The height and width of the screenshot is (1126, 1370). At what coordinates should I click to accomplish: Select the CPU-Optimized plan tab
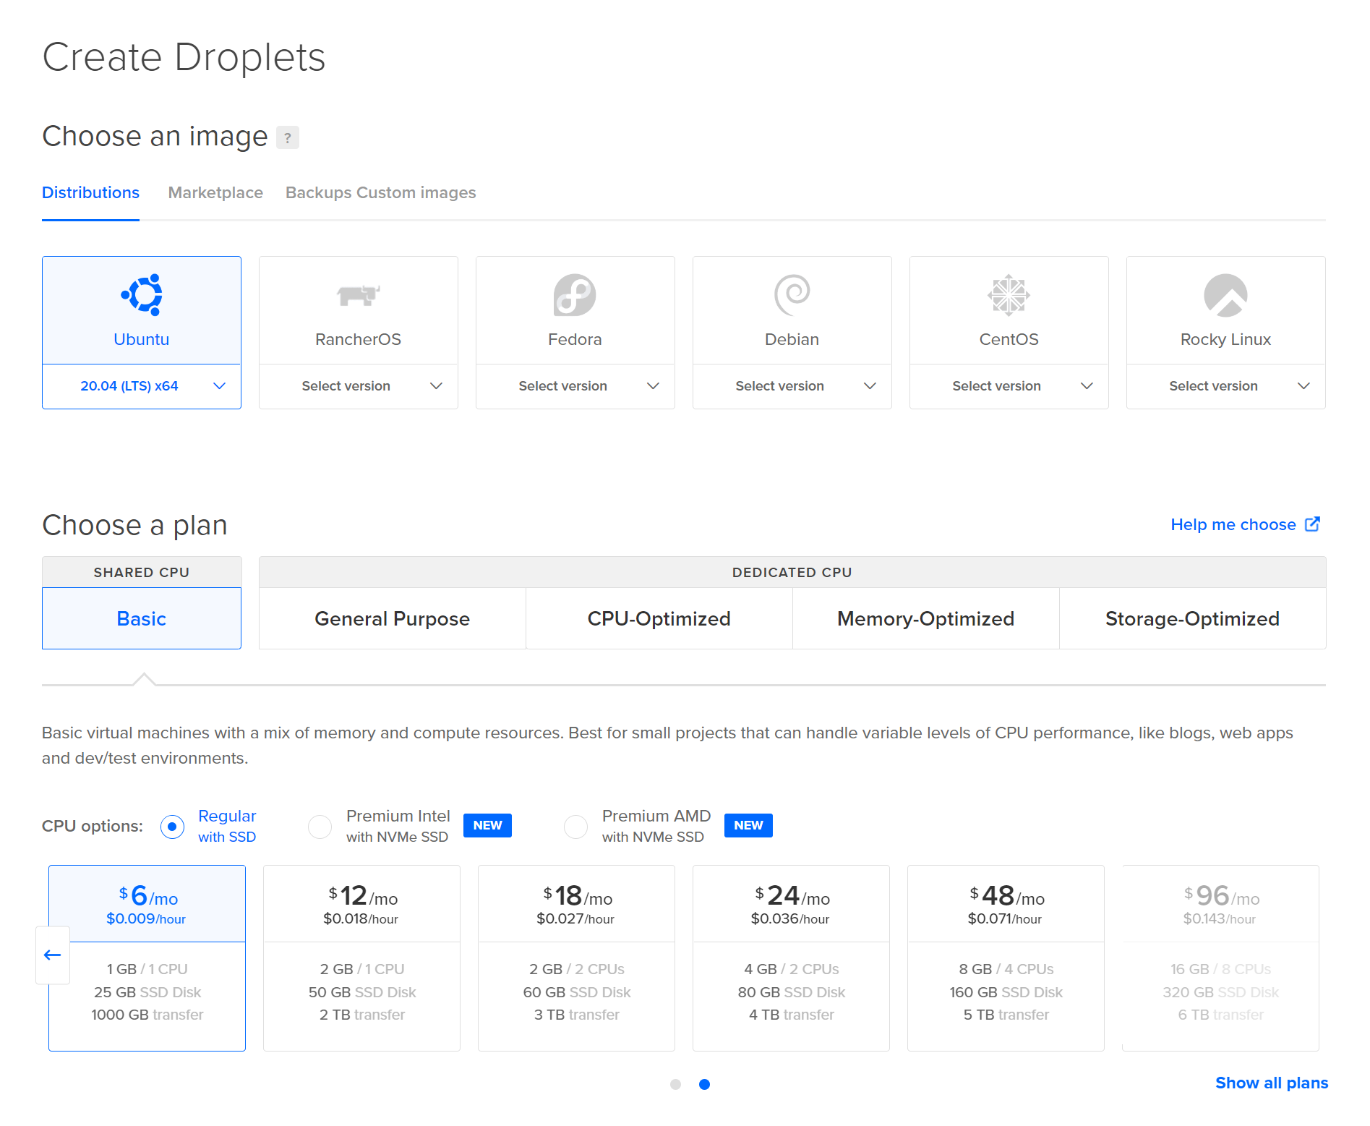[659, 618]
